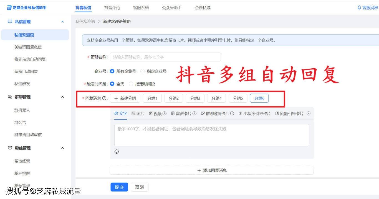379x199 pixels.
Task: Focus the reply message text area
Action: 212,135
